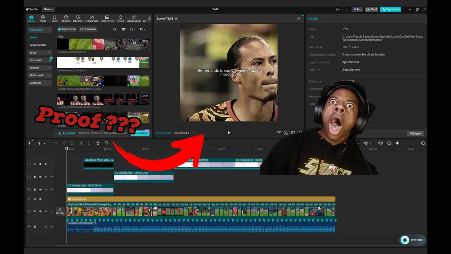Viewport: 451px width, 254px height.
Task: Open the shortcuts panel icon in title bar
Action: (x=347, y=10)
